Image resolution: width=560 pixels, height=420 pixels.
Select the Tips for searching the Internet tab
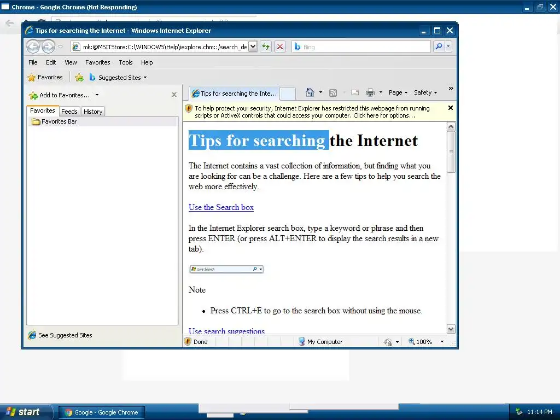pyautogui.click(x=234, y=94)
